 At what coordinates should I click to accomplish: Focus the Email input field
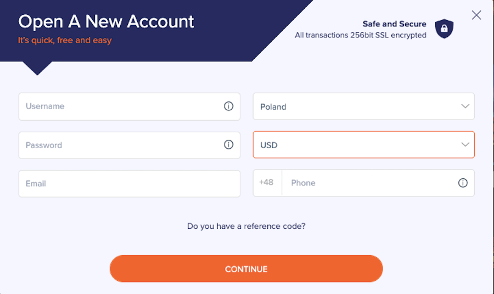(130, 184)
